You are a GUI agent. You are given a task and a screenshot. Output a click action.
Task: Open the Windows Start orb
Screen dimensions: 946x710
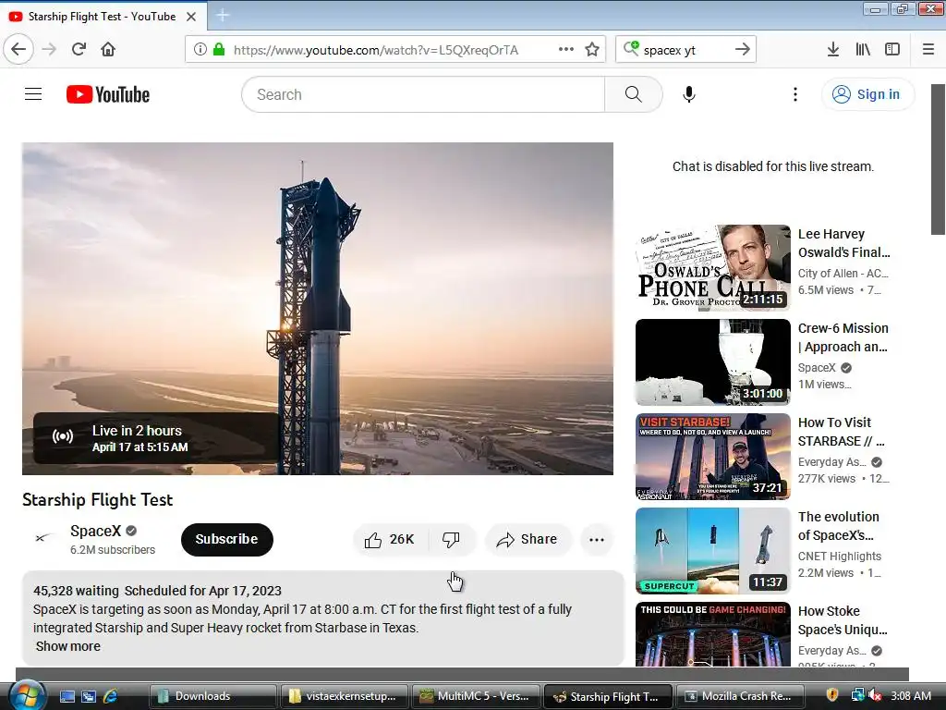coord(27,695)
